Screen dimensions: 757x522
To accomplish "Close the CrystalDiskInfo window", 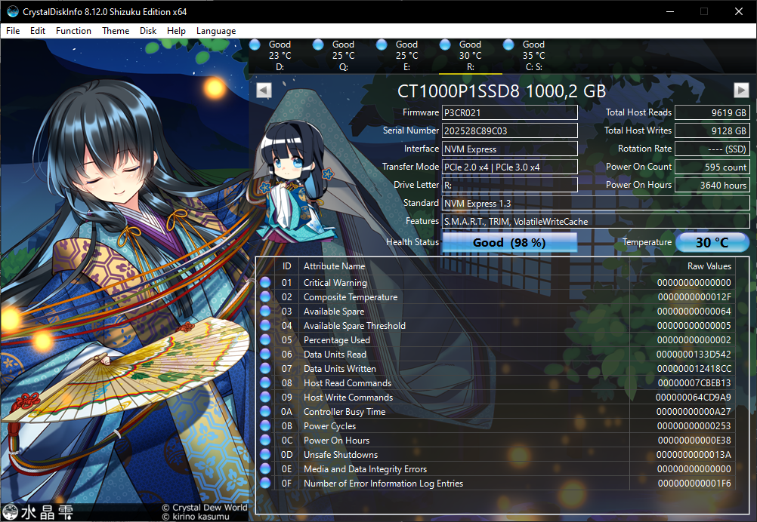I will [739, 11].
